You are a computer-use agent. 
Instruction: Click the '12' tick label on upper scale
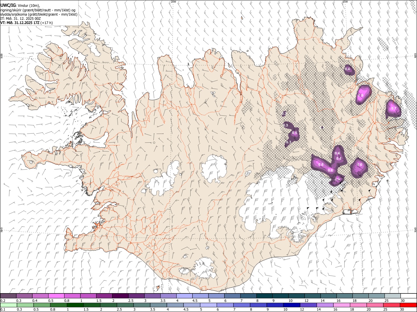point(306,301)
